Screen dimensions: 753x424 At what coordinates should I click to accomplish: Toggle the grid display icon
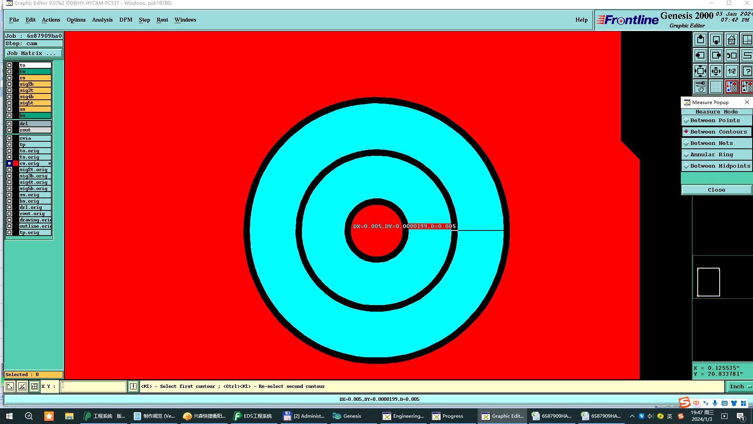pos(716,87)
